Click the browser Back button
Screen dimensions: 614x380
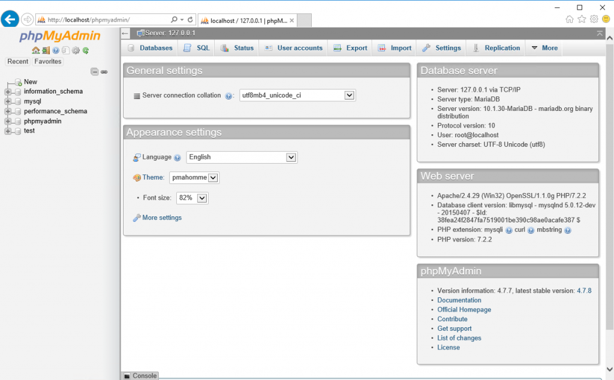click(10, 19)
